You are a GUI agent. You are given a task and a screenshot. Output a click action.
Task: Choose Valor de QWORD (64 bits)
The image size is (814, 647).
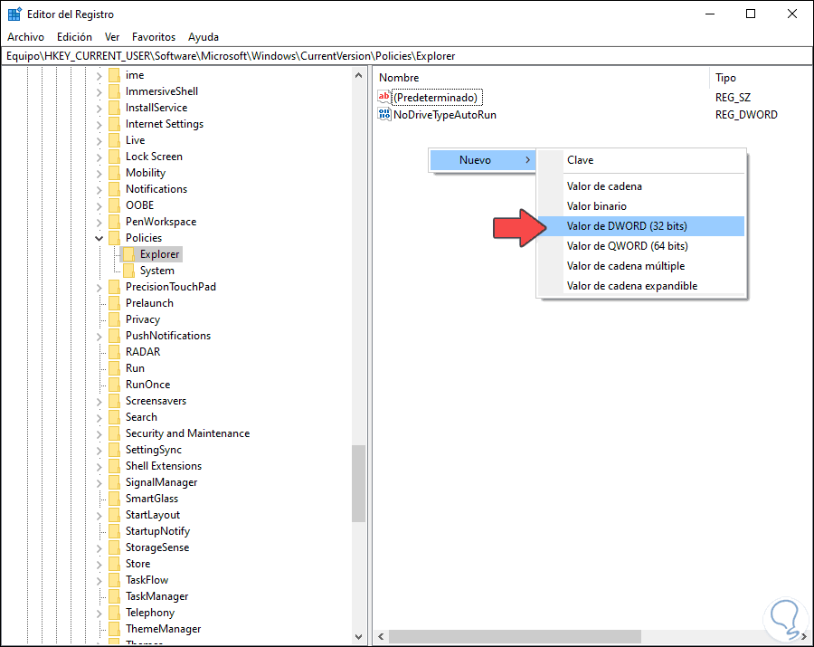(x=641, y=245)
